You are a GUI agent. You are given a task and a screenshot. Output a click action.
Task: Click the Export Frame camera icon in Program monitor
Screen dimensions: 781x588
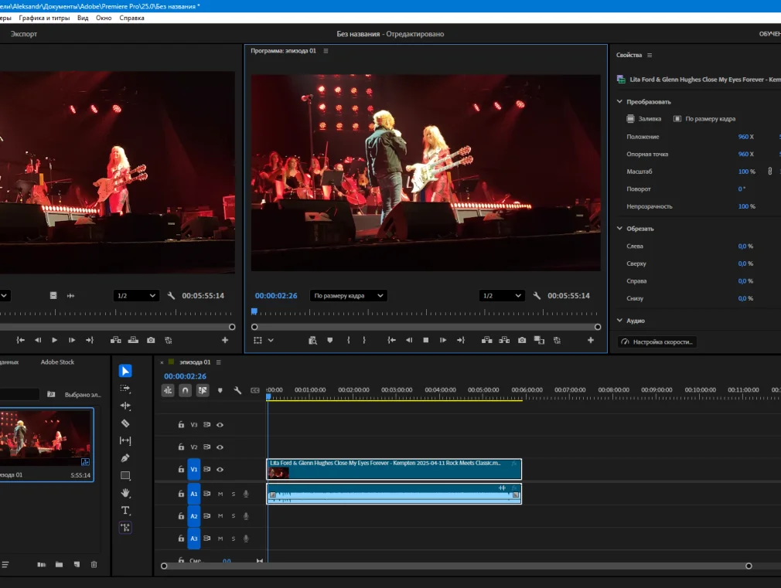(522, 340)
